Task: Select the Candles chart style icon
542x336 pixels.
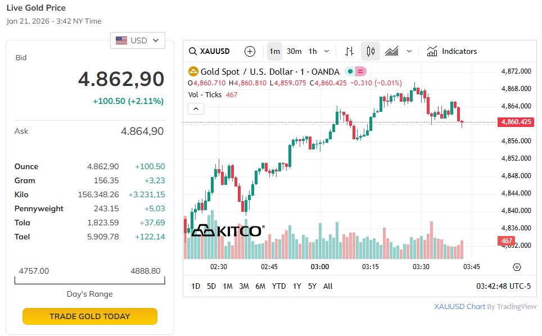Action: 370,51
